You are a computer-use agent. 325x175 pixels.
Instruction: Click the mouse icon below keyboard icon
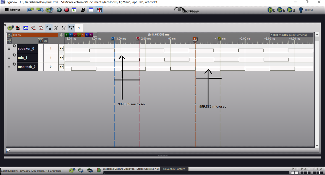(x=9, y=41)
